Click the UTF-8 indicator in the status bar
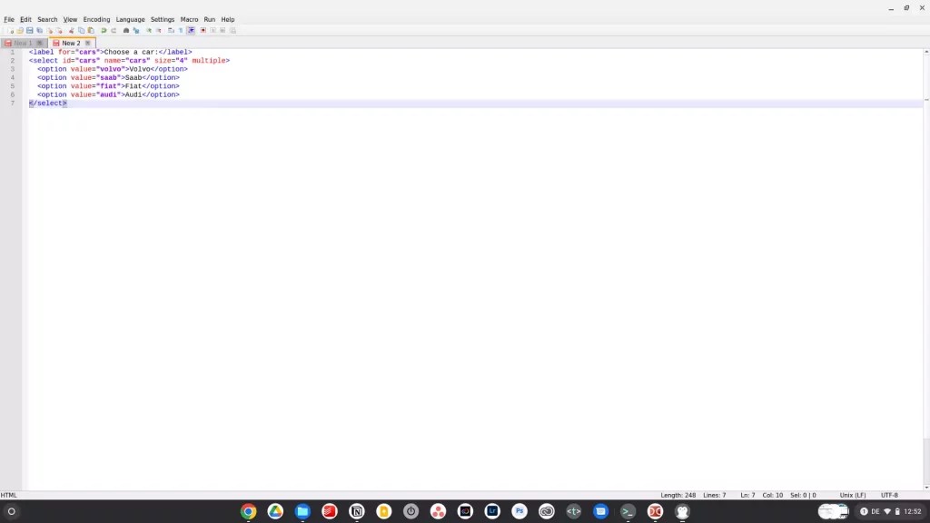This screenshot has height=523, width=930. click(x=891, y=495)
